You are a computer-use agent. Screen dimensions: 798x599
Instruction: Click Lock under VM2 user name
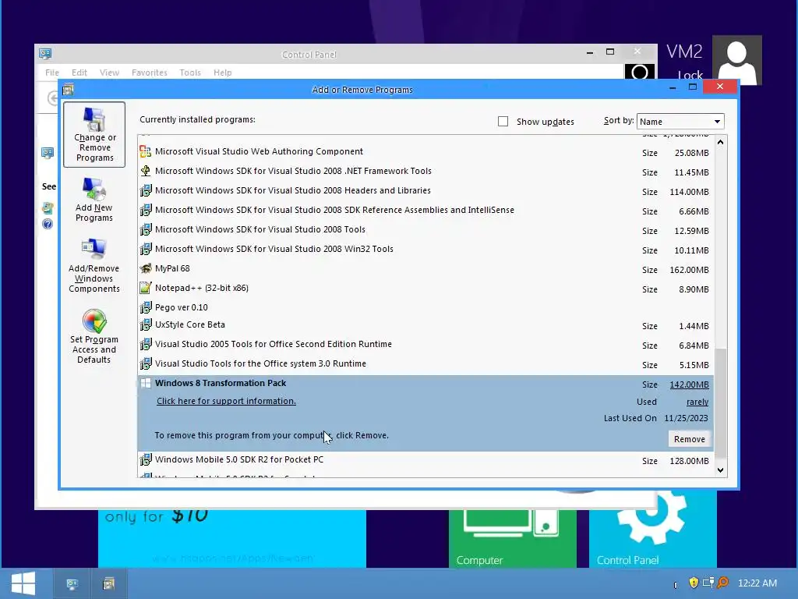tap(690, 75)
